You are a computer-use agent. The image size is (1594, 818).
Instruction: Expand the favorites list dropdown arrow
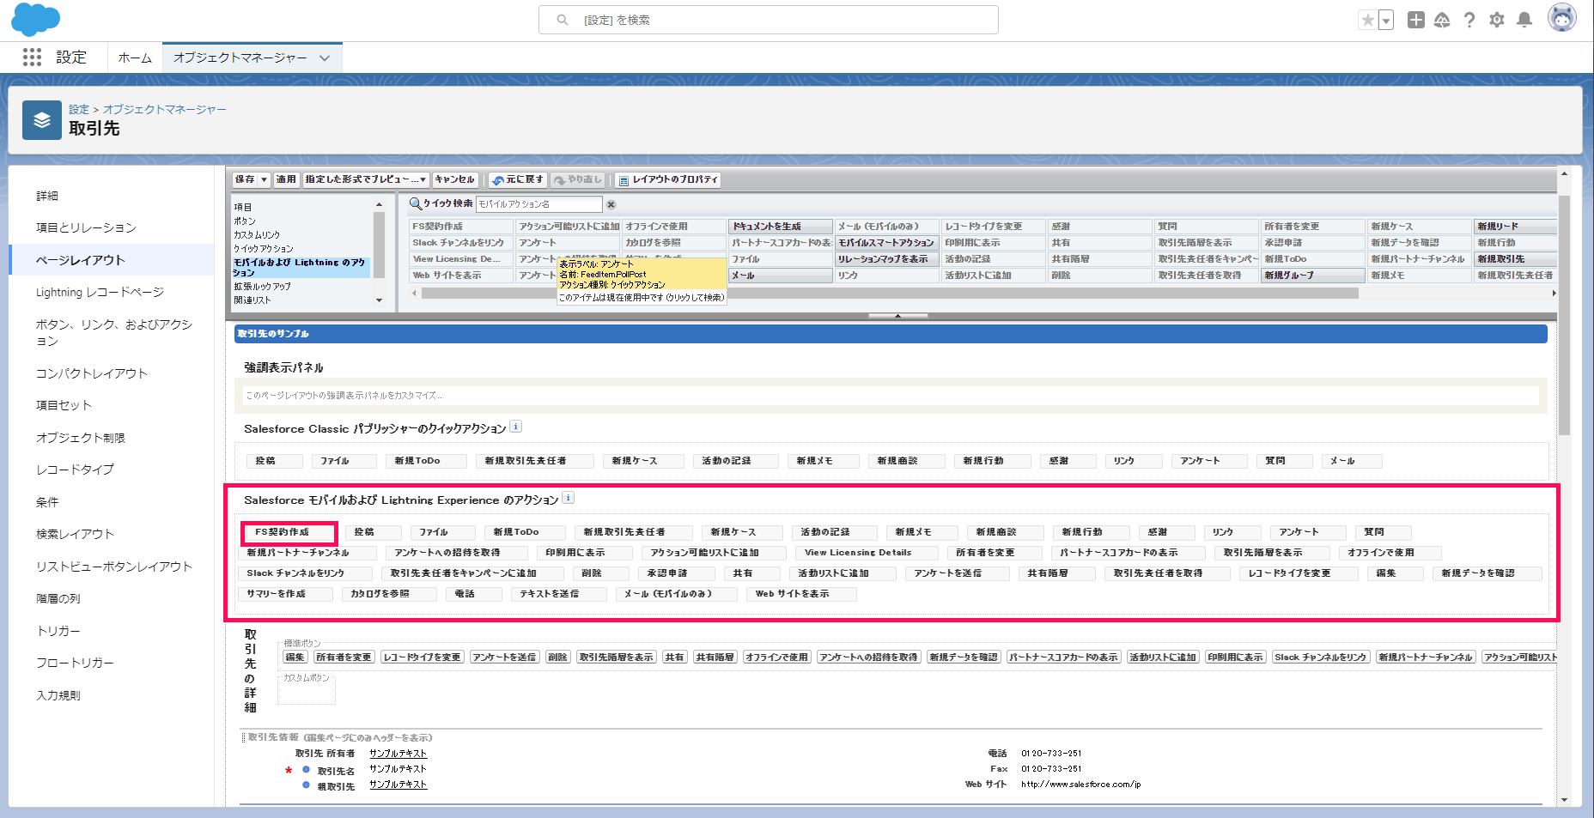click(x=1386, y=20)
